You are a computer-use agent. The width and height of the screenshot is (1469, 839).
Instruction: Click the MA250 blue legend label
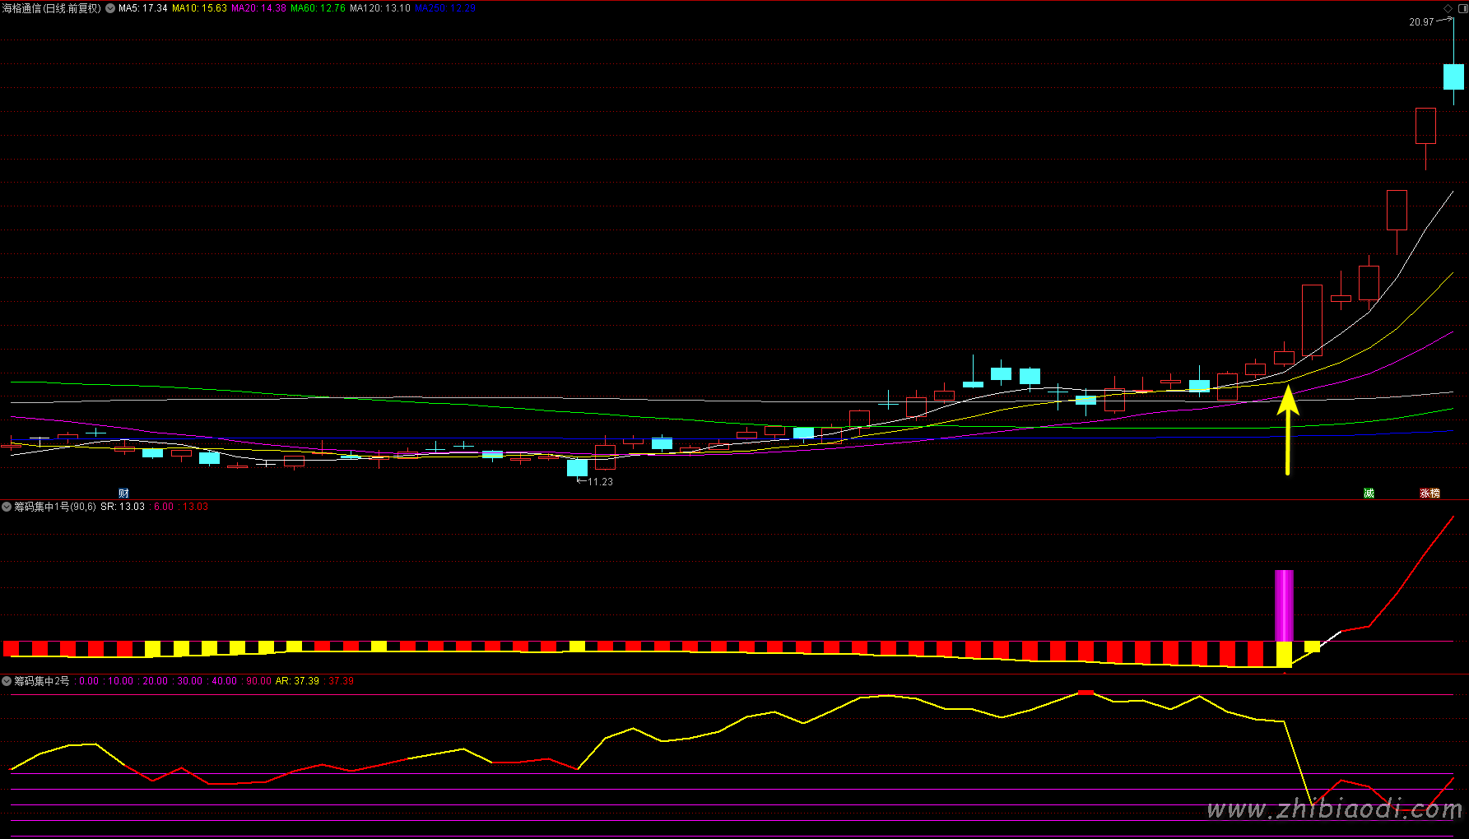coord(445,8)
